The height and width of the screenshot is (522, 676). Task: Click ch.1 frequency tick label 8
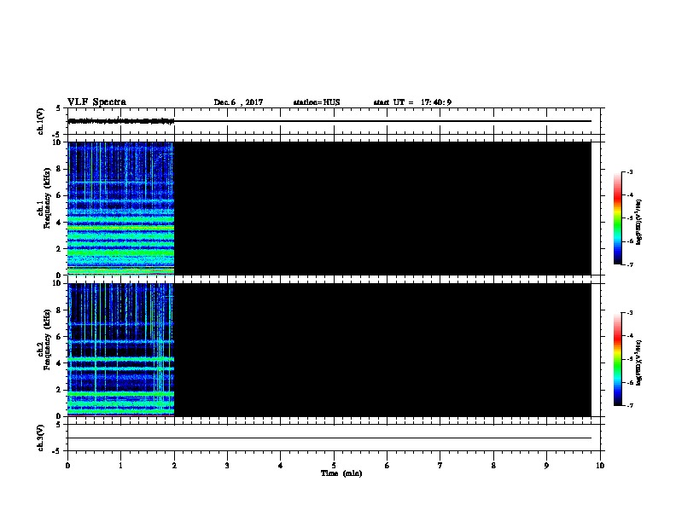point(59,169)
